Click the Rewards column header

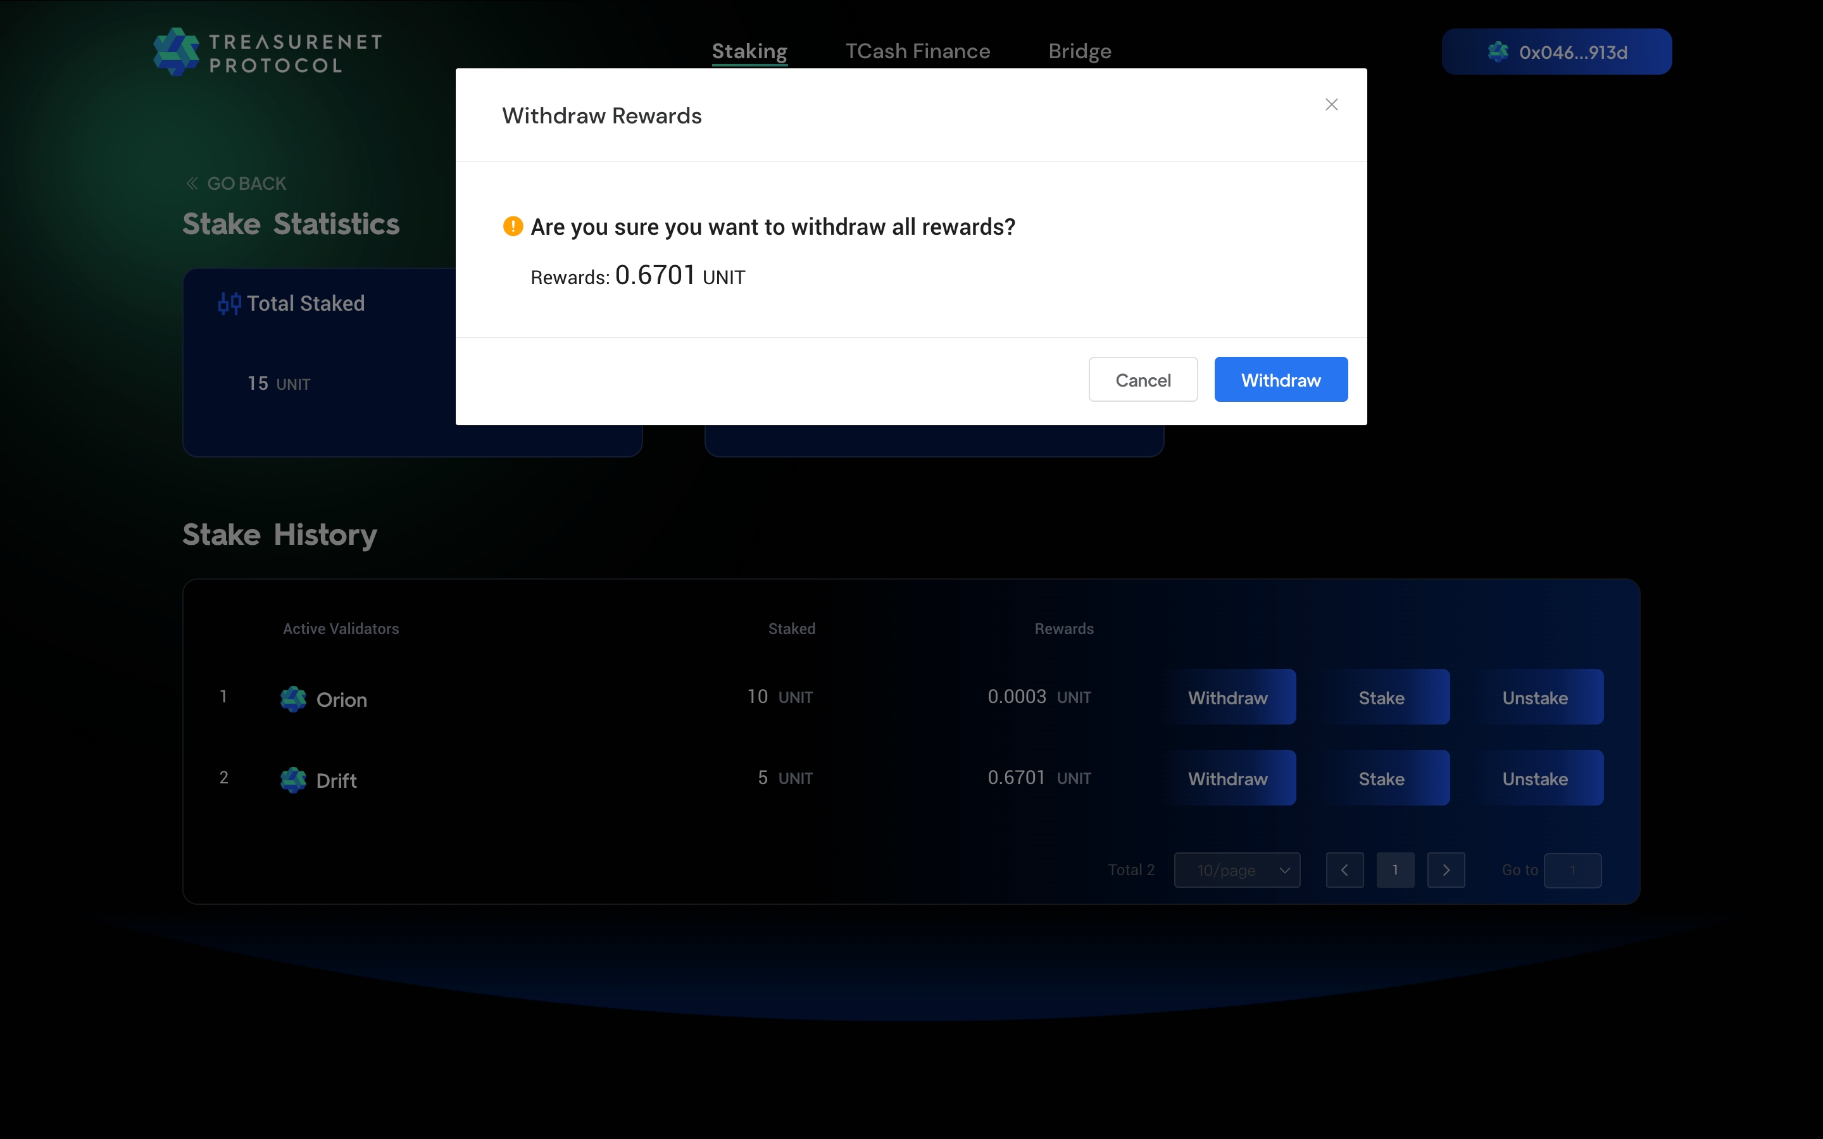click(1063, 628)
